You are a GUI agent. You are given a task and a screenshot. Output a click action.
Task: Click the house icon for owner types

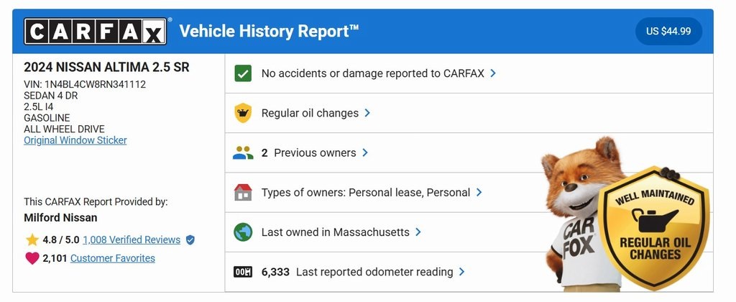tap(243, 193)
